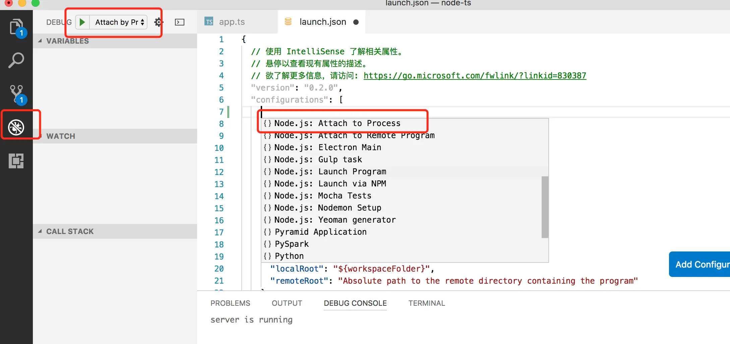Open the Debug Console icon in debug toolbar
The height and width of the screenshot is (344, 730).
point(180,22)
